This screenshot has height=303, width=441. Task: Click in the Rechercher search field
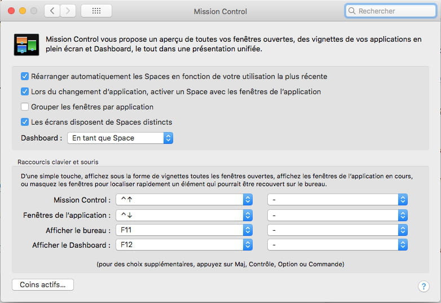coord(391,11)
